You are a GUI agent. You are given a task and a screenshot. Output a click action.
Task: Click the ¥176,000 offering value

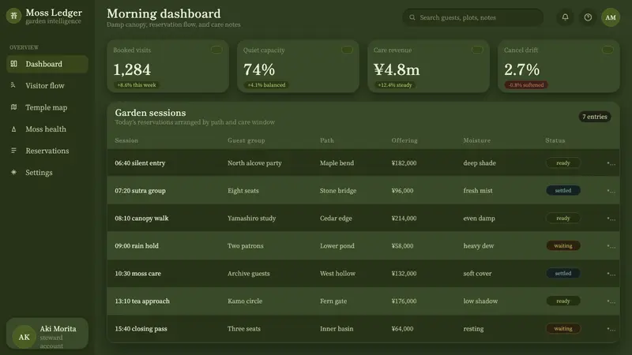coord(404,301)
